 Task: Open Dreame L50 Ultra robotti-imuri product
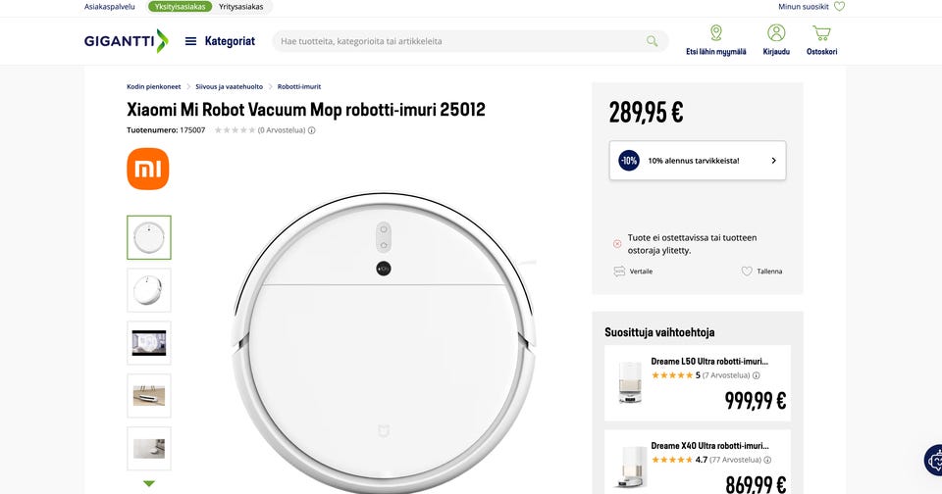708,362
